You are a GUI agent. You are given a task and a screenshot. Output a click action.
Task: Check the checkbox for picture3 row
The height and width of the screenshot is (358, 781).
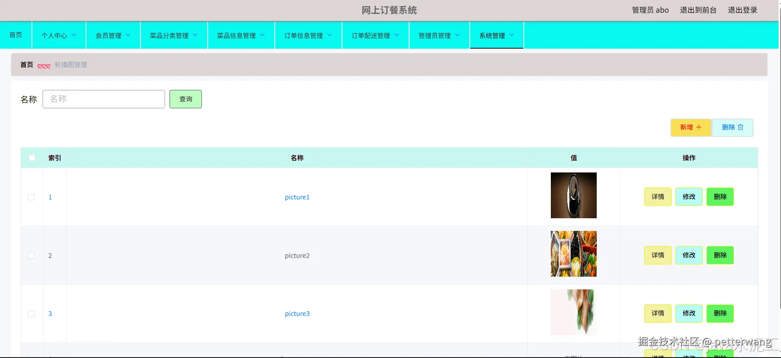pyautogui.click(x=31, y=314)
